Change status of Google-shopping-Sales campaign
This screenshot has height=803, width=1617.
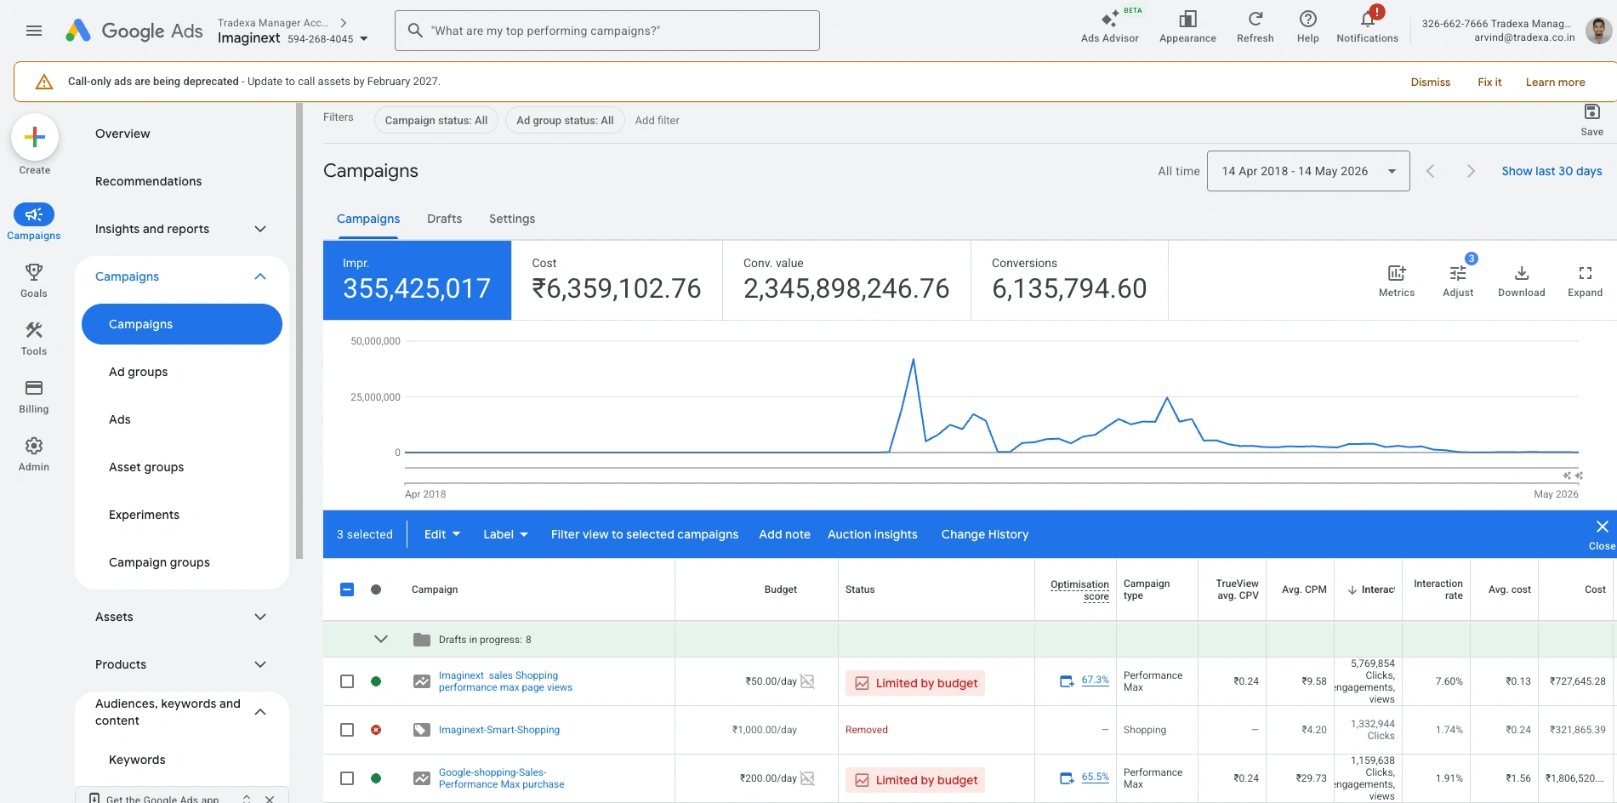[x=376, y=778]
